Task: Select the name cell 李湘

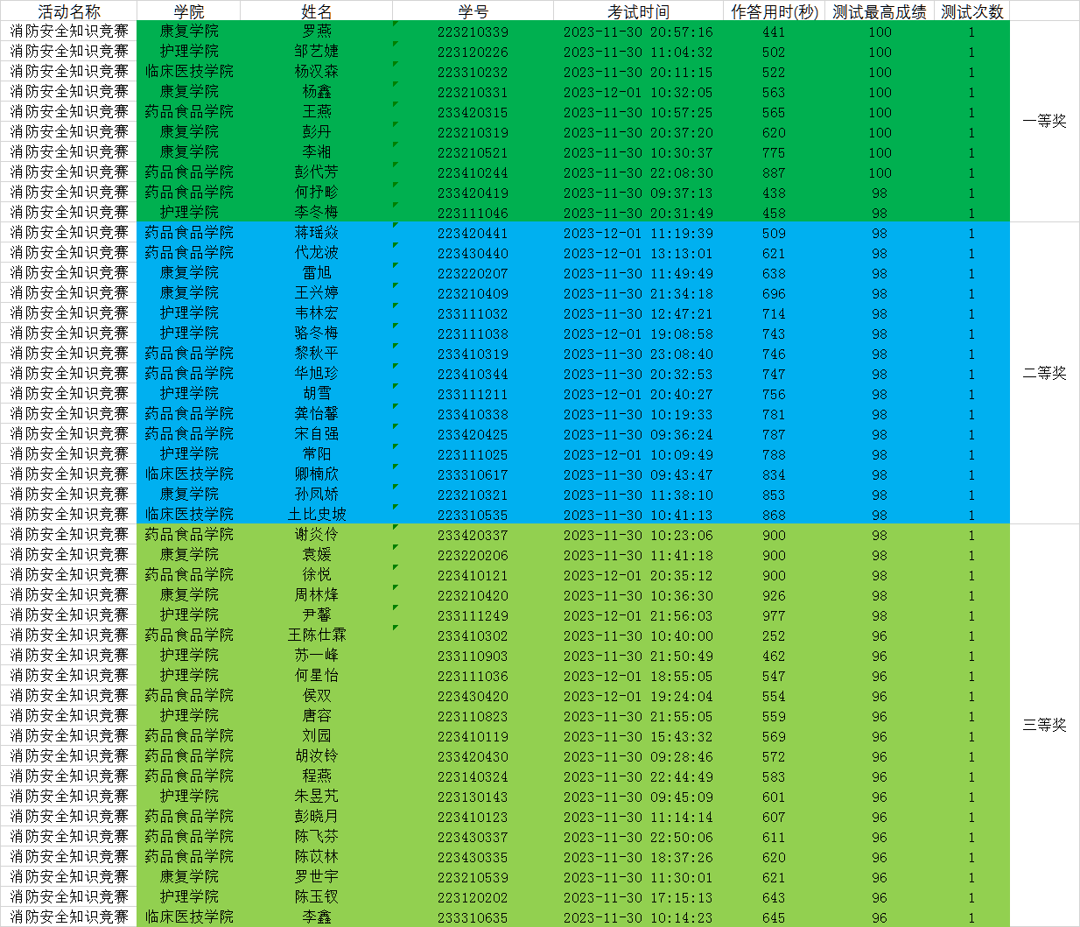Action: [x=316, y=152]
